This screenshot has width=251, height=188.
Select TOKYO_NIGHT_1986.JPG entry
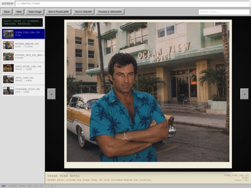(x=23, y=68)
